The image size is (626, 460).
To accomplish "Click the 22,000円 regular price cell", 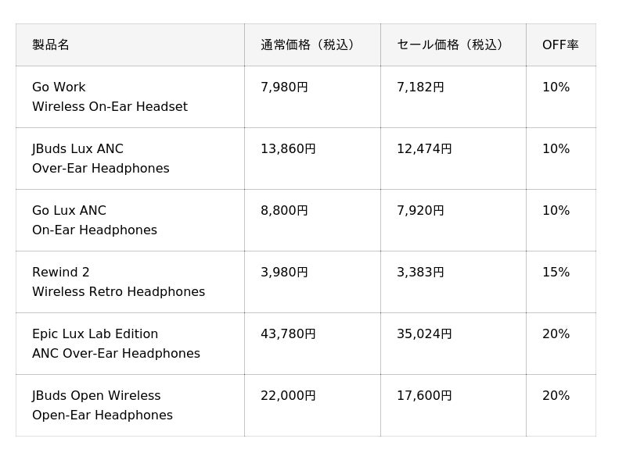I will point(312,405).
